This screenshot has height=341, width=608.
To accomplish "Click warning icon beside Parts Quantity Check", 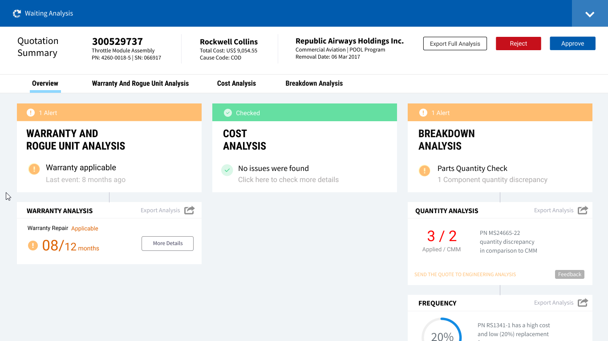I will 425,170.
